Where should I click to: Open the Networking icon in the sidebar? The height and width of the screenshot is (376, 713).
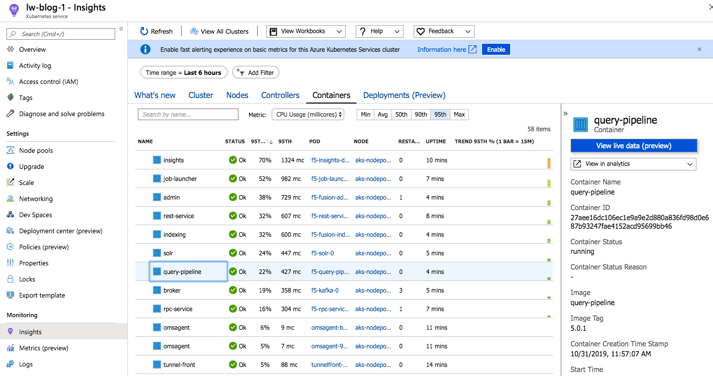coord(11,199)
